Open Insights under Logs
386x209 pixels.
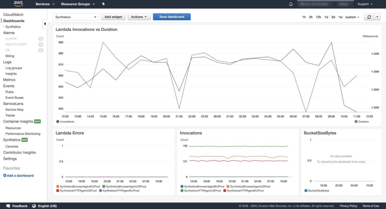tap(11, 74)
